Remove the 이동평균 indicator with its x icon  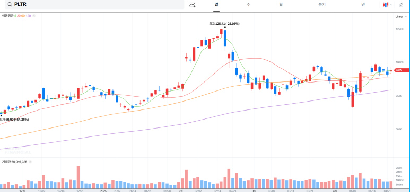coord(34,16)
